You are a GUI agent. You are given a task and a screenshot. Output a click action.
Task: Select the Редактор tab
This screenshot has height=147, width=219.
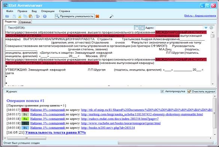click(x=10, y=22)
